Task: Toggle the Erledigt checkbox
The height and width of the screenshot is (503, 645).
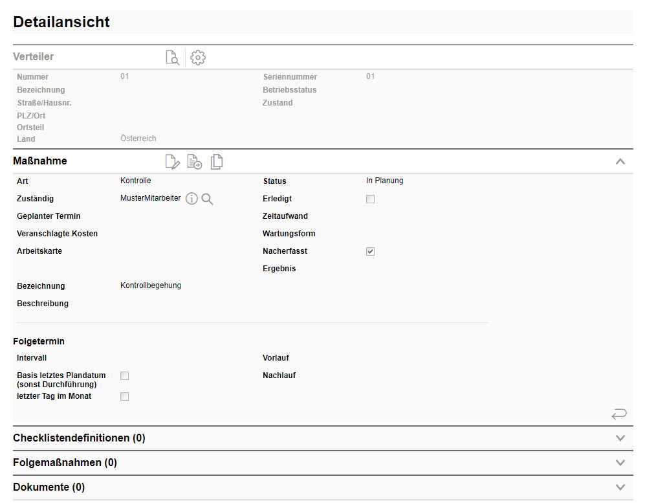Action: (371, 199)
